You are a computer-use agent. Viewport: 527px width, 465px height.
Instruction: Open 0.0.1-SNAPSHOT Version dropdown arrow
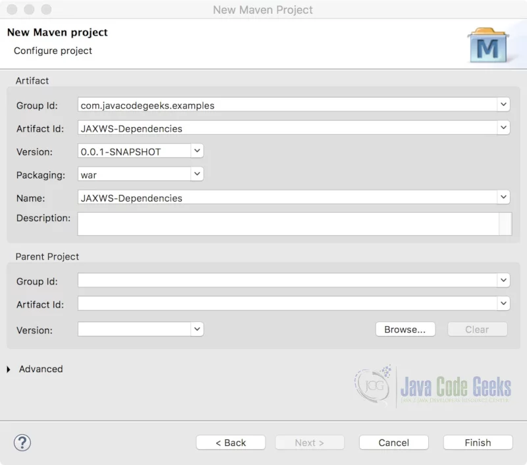tap(197, 151)
